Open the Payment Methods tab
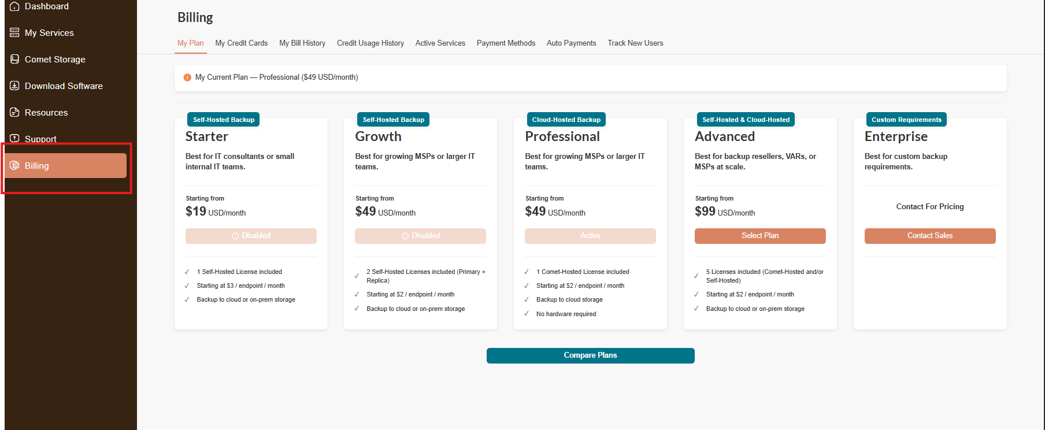1045x430 pixels. coord(506,43)
